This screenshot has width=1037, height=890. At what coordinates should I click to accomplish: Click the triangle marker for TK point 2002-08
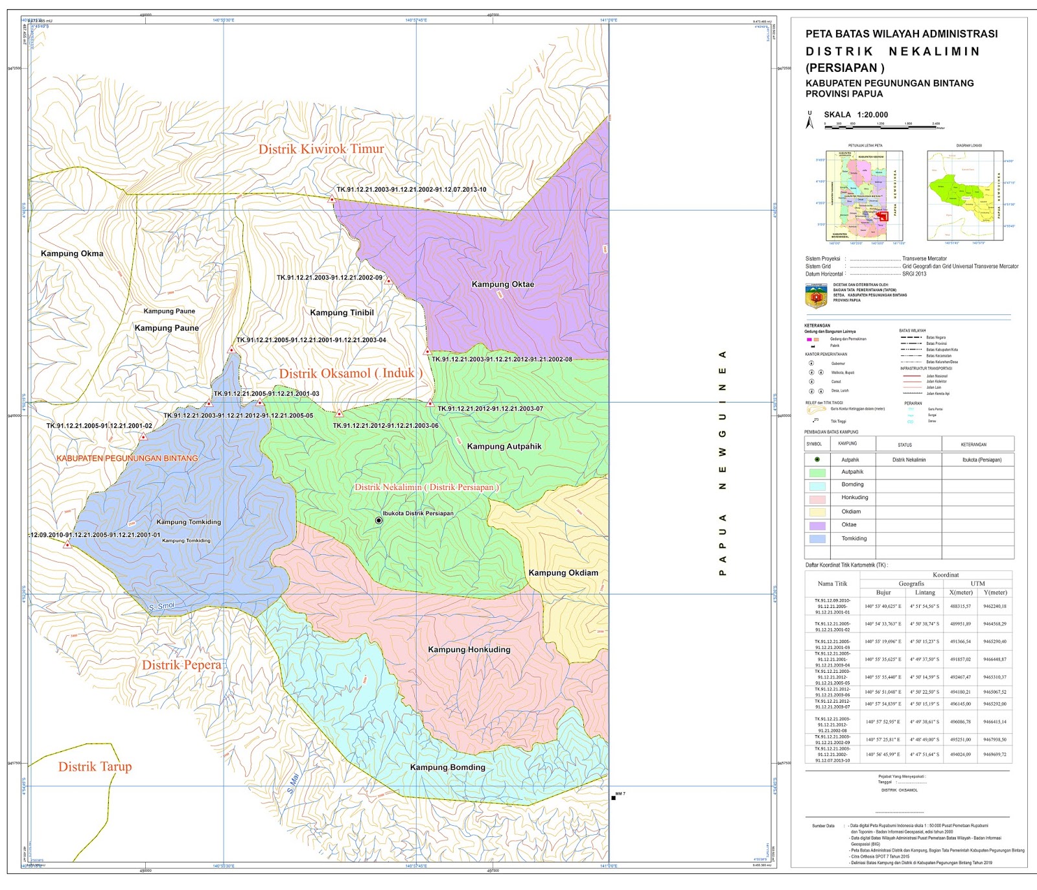coord(426,352)
